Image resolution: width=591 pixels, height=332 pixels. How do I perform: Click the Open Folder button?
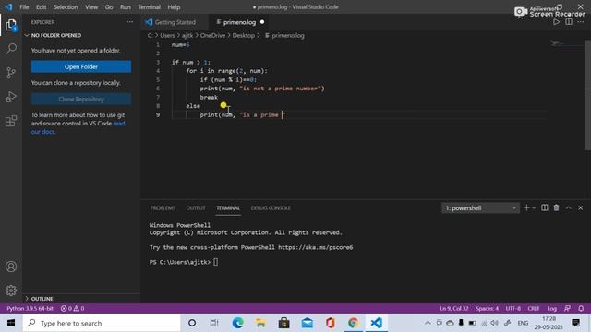click(x=81, y=66)
